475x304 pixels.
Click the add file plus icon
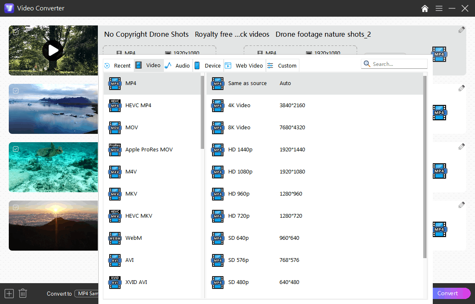9,294
